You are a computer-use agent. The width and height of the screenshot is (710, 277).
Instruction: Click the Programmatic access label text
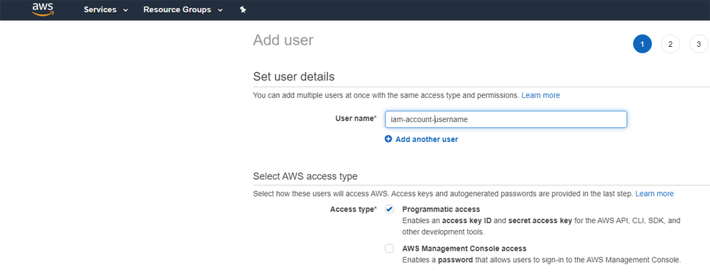click(441, 209)
